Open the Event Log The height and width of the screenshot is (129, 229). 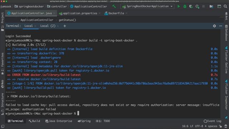213,121
